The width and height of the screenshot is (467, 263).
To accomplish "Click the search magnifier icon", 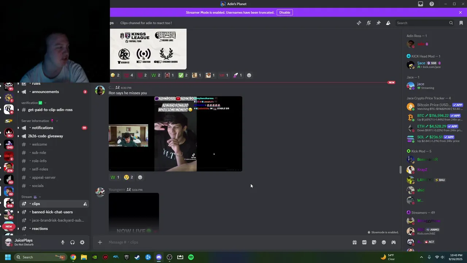I will 451,23.
